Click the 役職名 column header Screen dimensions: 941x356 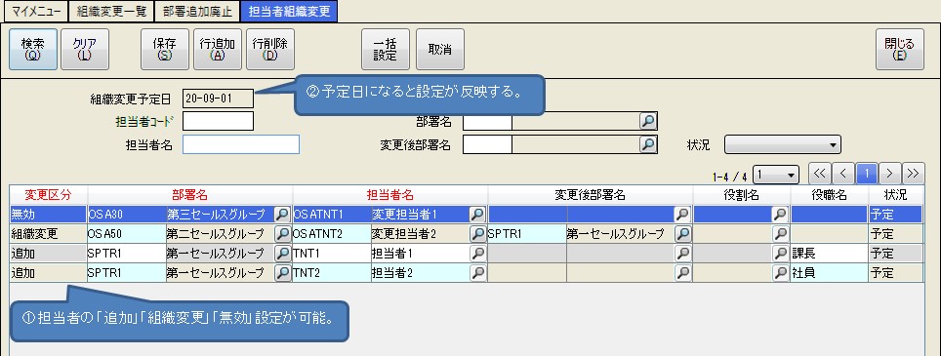(x=830, y=195)
